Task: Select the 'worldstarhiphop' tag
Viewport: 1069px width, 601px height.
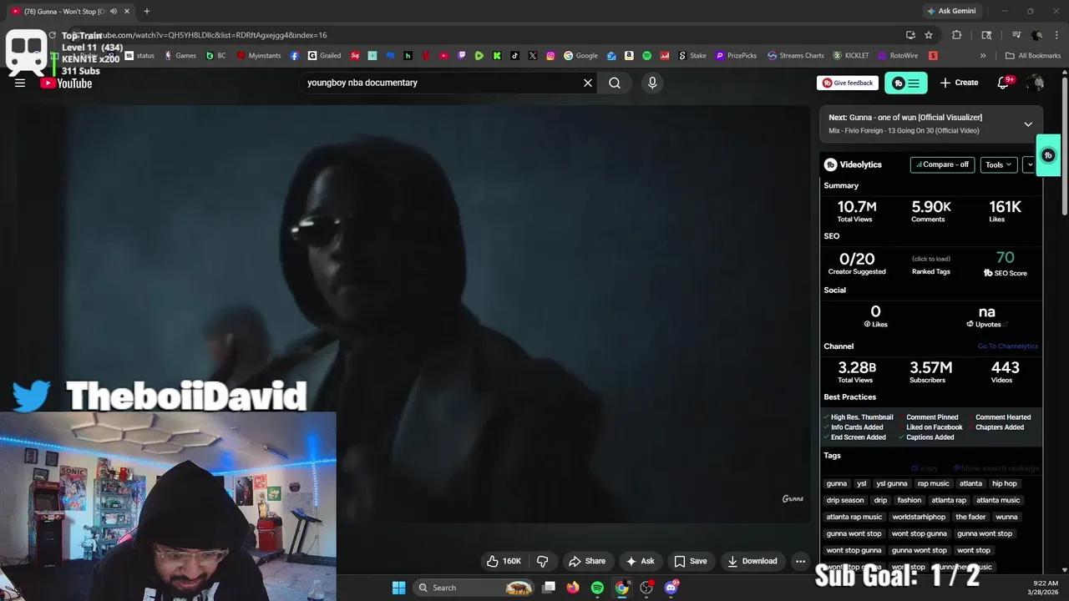Action: (919, 517)
